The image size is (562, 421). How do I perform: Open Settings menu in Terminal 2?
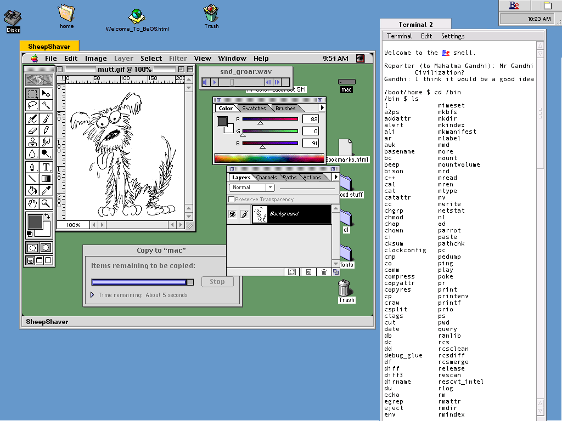(453, 36)
